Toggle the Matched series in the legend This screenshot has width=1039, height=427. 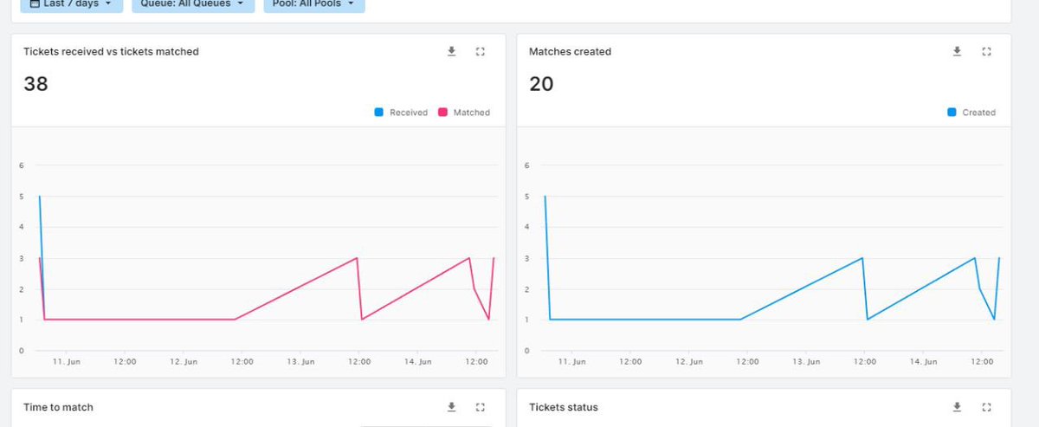[464, 113]
